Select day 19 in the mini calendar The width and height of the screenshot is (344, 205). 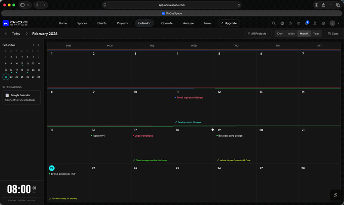(x=28, y=70)
